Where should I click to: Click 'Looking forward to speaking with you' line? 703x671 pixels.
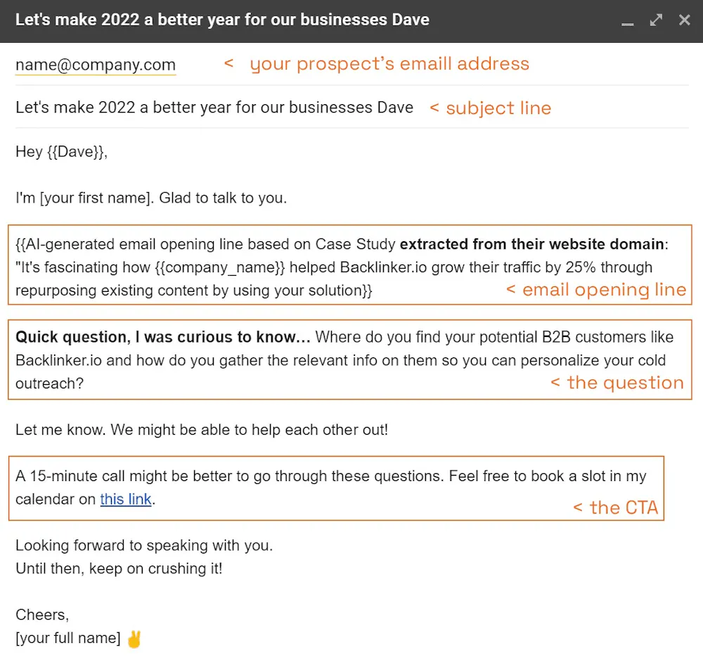[x=144, y=545]
